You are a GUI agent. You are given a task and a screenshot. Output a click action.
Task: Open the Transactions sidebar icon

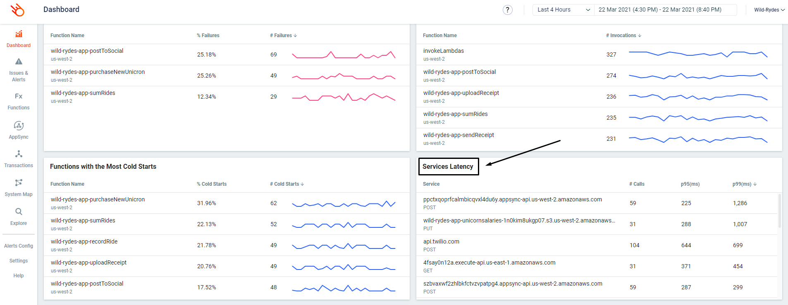tap(19, 154)
